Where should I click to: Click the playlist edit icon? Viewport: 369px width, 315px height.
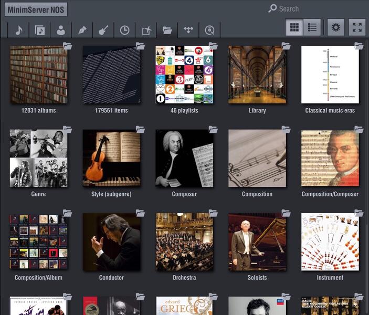(146, 30)
